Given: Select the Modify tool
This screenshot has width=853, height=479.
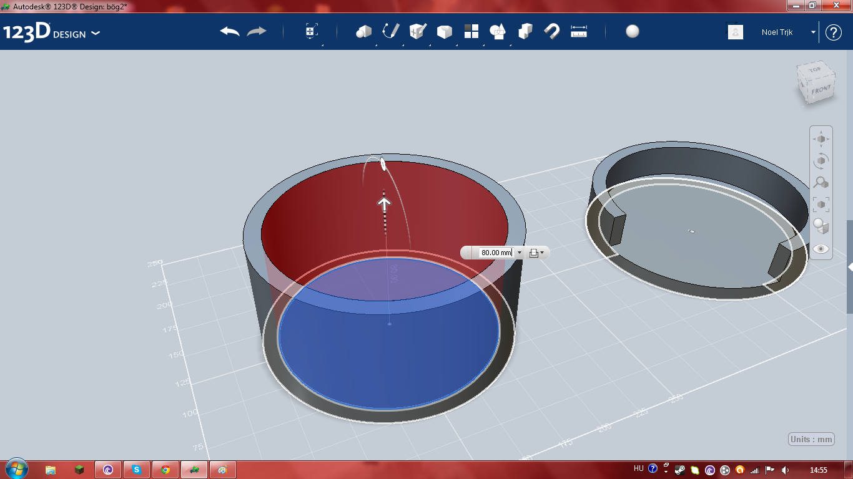Looking at the screenshot, I should tap(445, 32).
